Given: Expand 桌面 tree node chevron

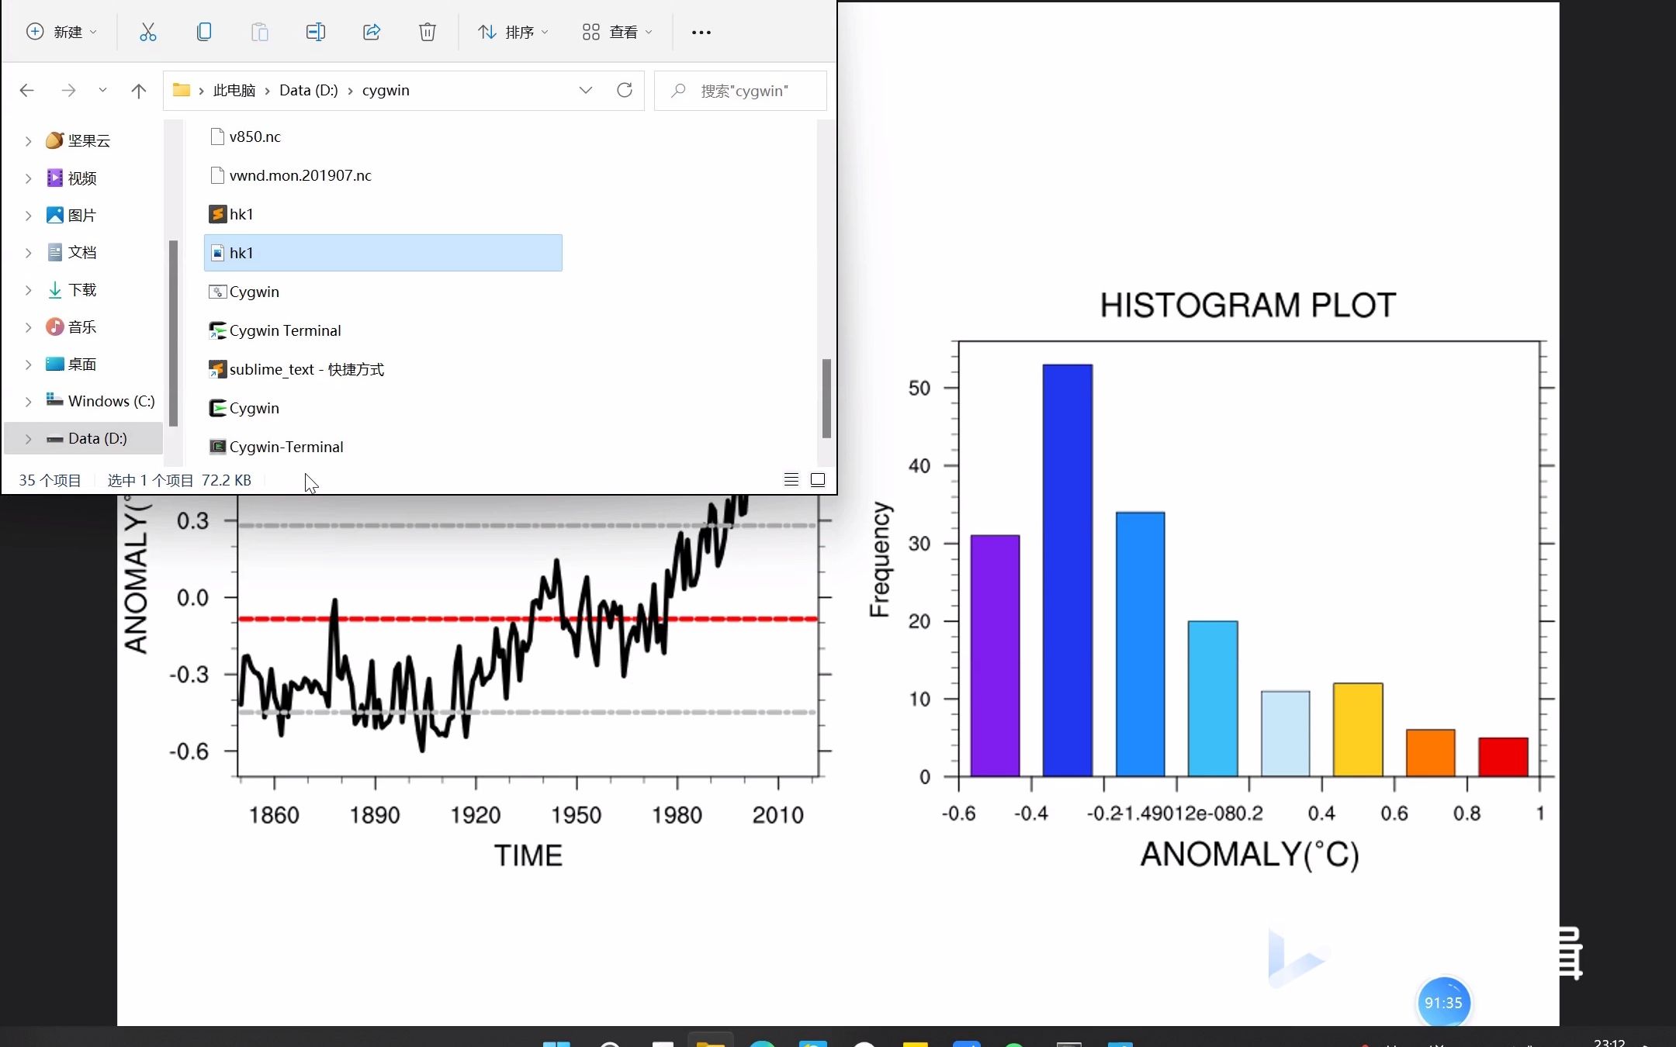Looking at the screenshot, I should (28, 365).
